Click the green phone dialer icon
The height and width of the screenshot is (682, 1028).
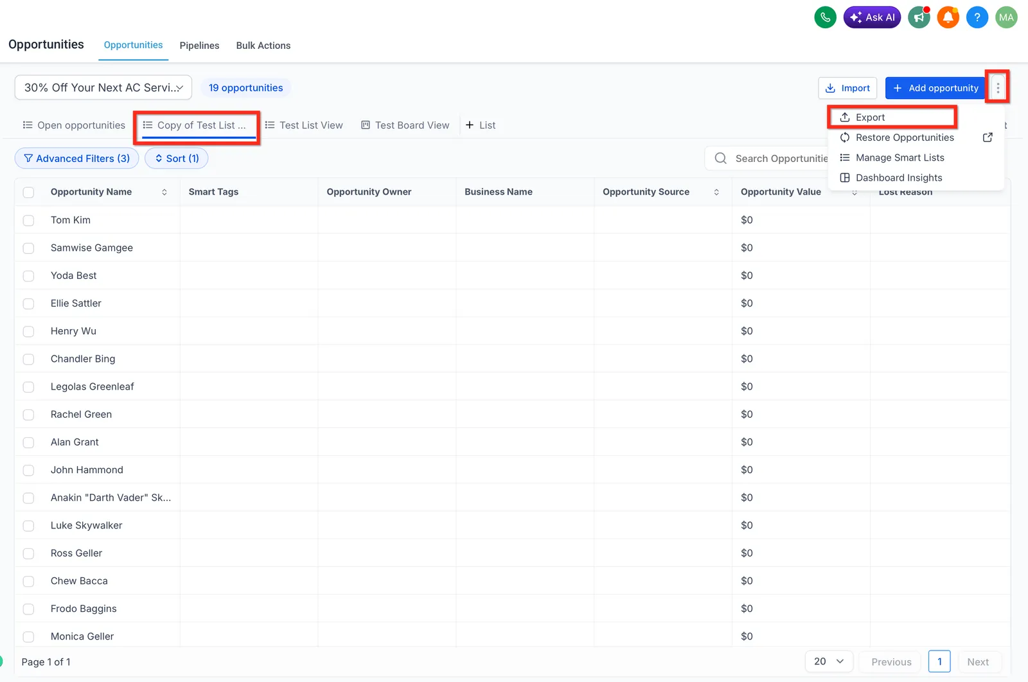pyautogui.click(x=825, y=17)
